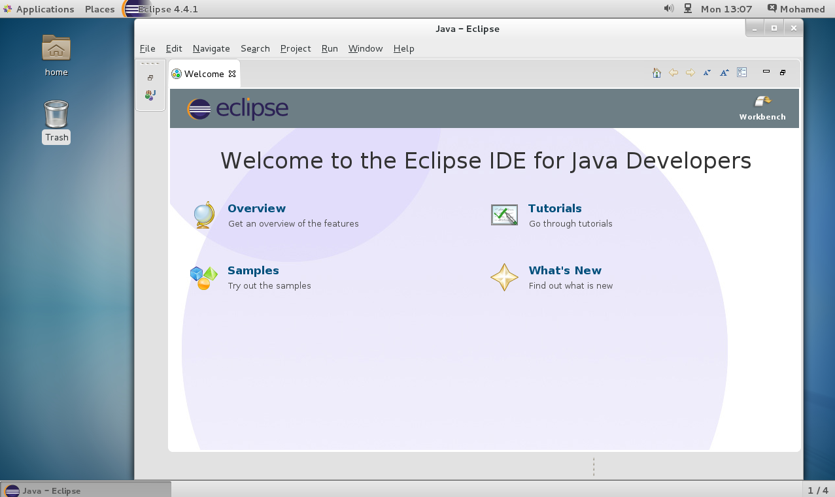
Task: Open the Tutorials link
Action: (555, 208)
